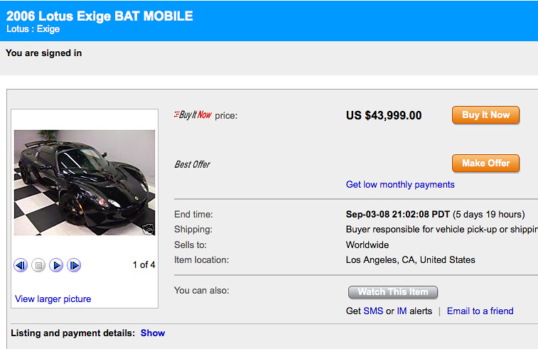Screen dimensions: 538x349
Task: Click the 2006 Lotus Exige BAT MOBILE title
Action: click(x=99, y=16)
